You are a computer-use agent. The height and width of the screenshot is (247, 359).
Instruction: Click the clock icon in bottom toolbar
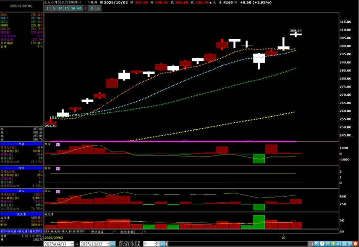pyautogui.click(x=322, y=244)
